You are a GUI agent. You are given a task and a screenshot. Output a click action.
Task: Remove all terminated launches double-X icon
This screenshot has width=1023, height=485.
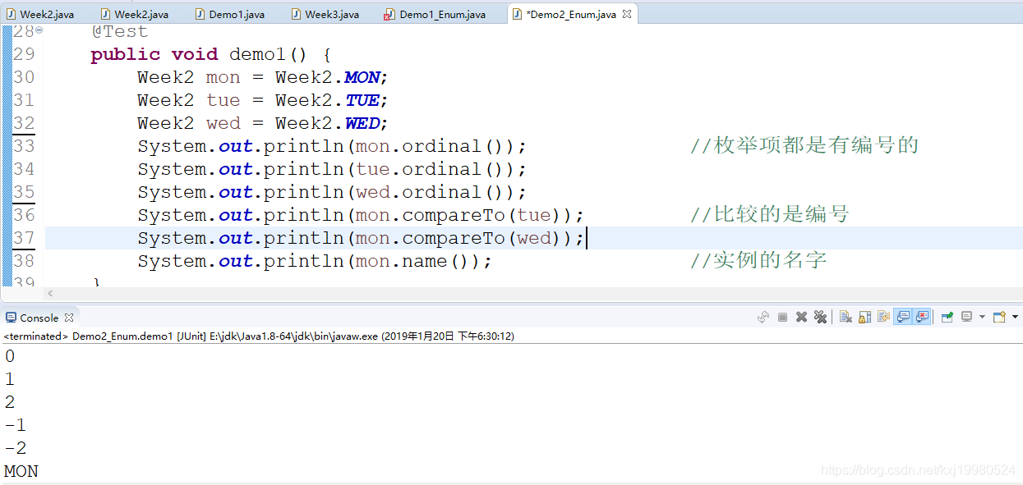(820, 317)
